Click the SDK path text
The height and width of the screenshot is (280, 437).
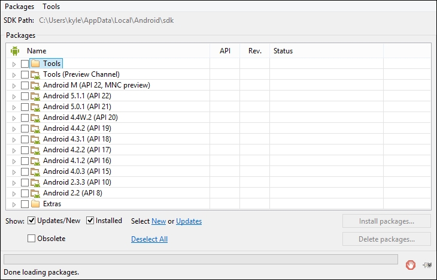[x=106, y=20]
